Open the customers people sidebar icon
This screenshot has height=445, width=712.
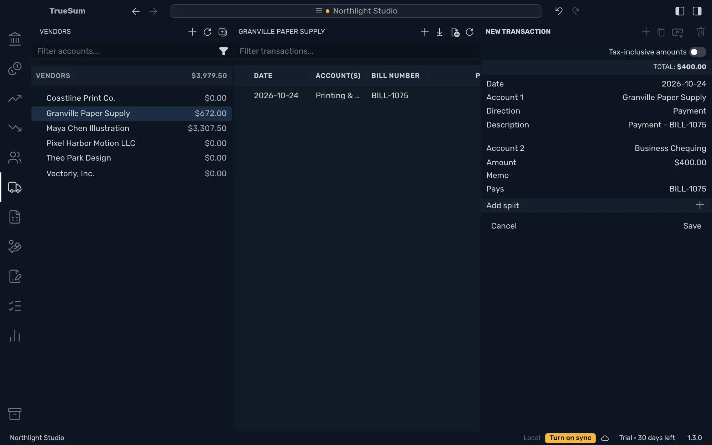click(x=15, y=158)
